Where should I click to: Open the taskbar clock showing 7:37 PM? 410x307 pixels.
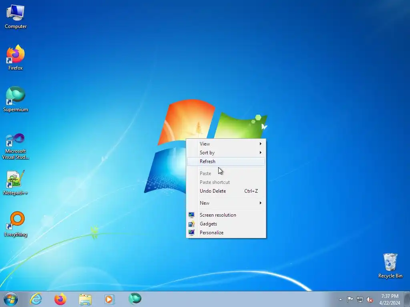(390, 299)
